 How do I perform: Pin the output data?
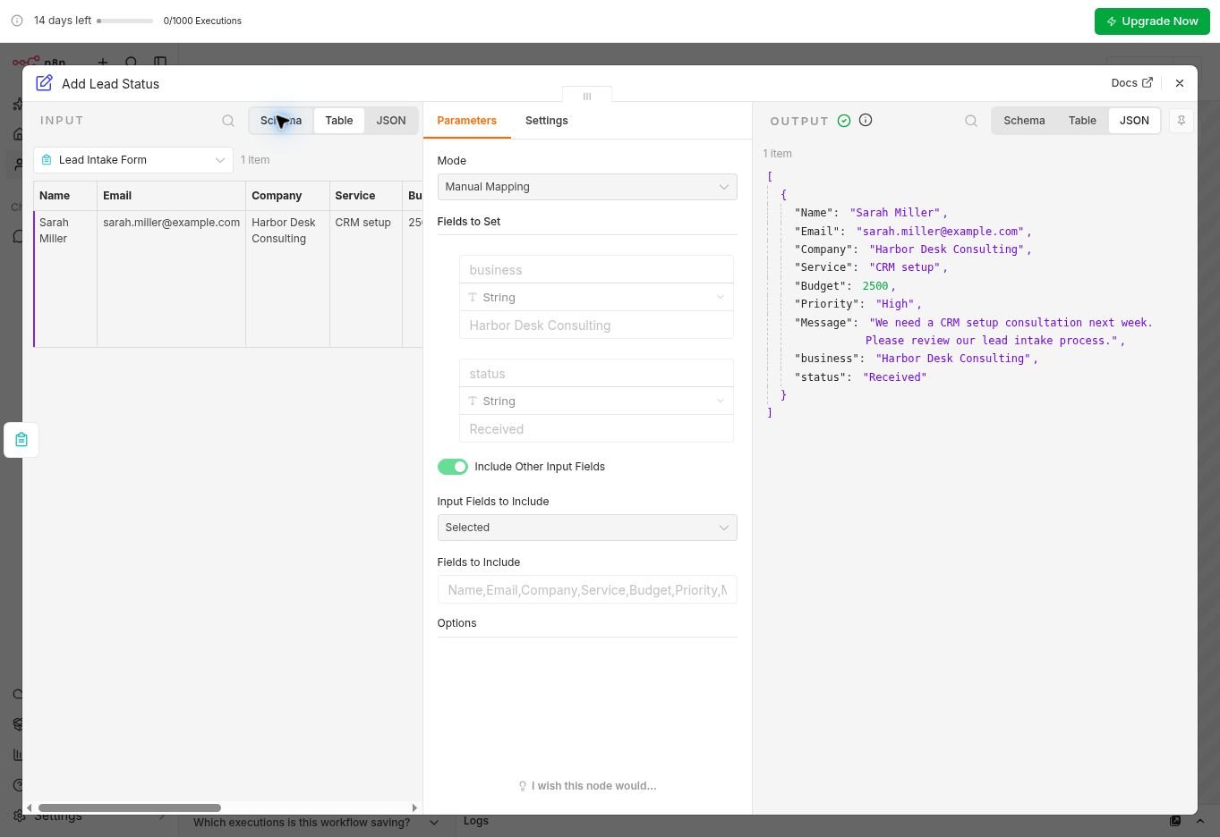(1181, 121)
